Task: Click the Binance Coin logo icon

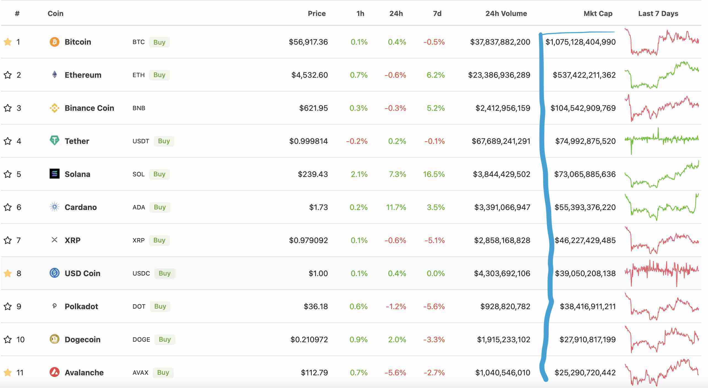Action: point(54,108)
